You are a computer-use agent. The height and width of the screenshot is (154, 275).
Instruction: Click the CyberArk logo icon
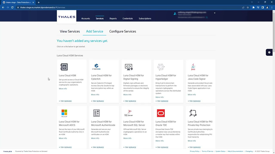tap(96, 67)
